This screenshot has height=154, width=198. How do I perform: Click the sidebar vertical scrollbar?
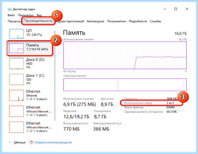coord(55,76)
